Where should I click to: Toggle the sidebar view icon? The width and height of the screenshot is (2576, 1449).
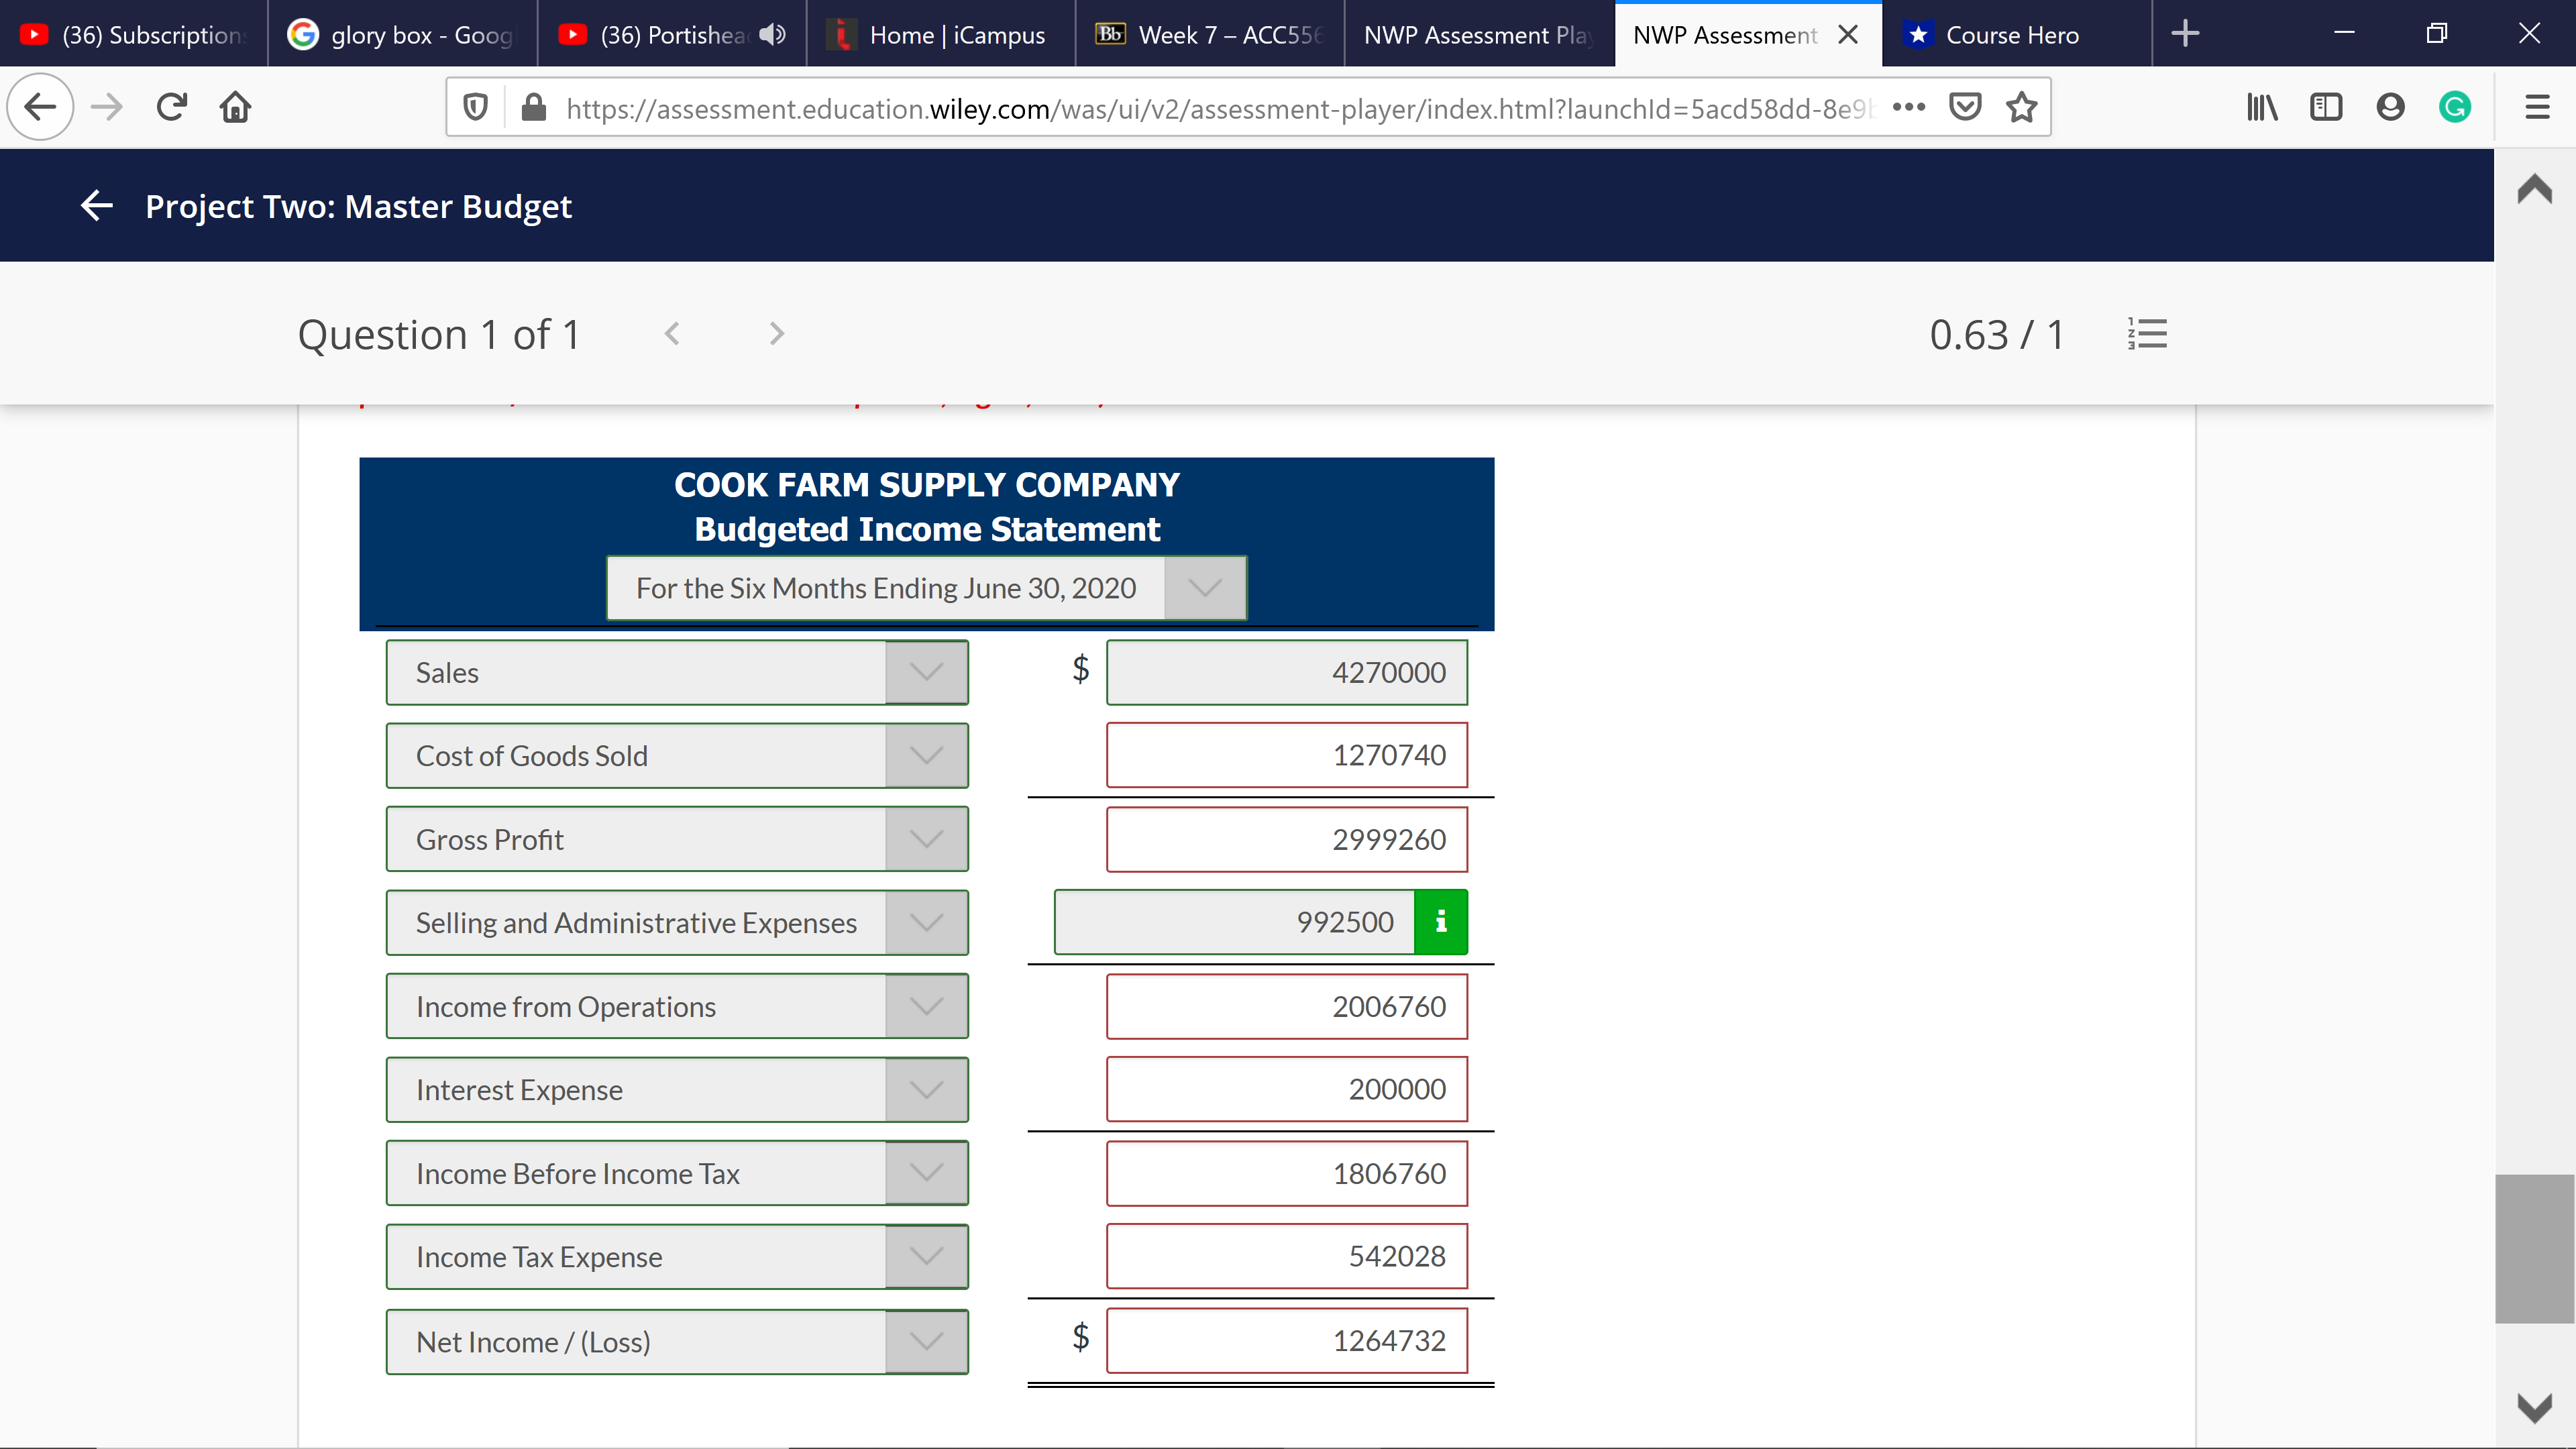click(x=2326, y=107)
